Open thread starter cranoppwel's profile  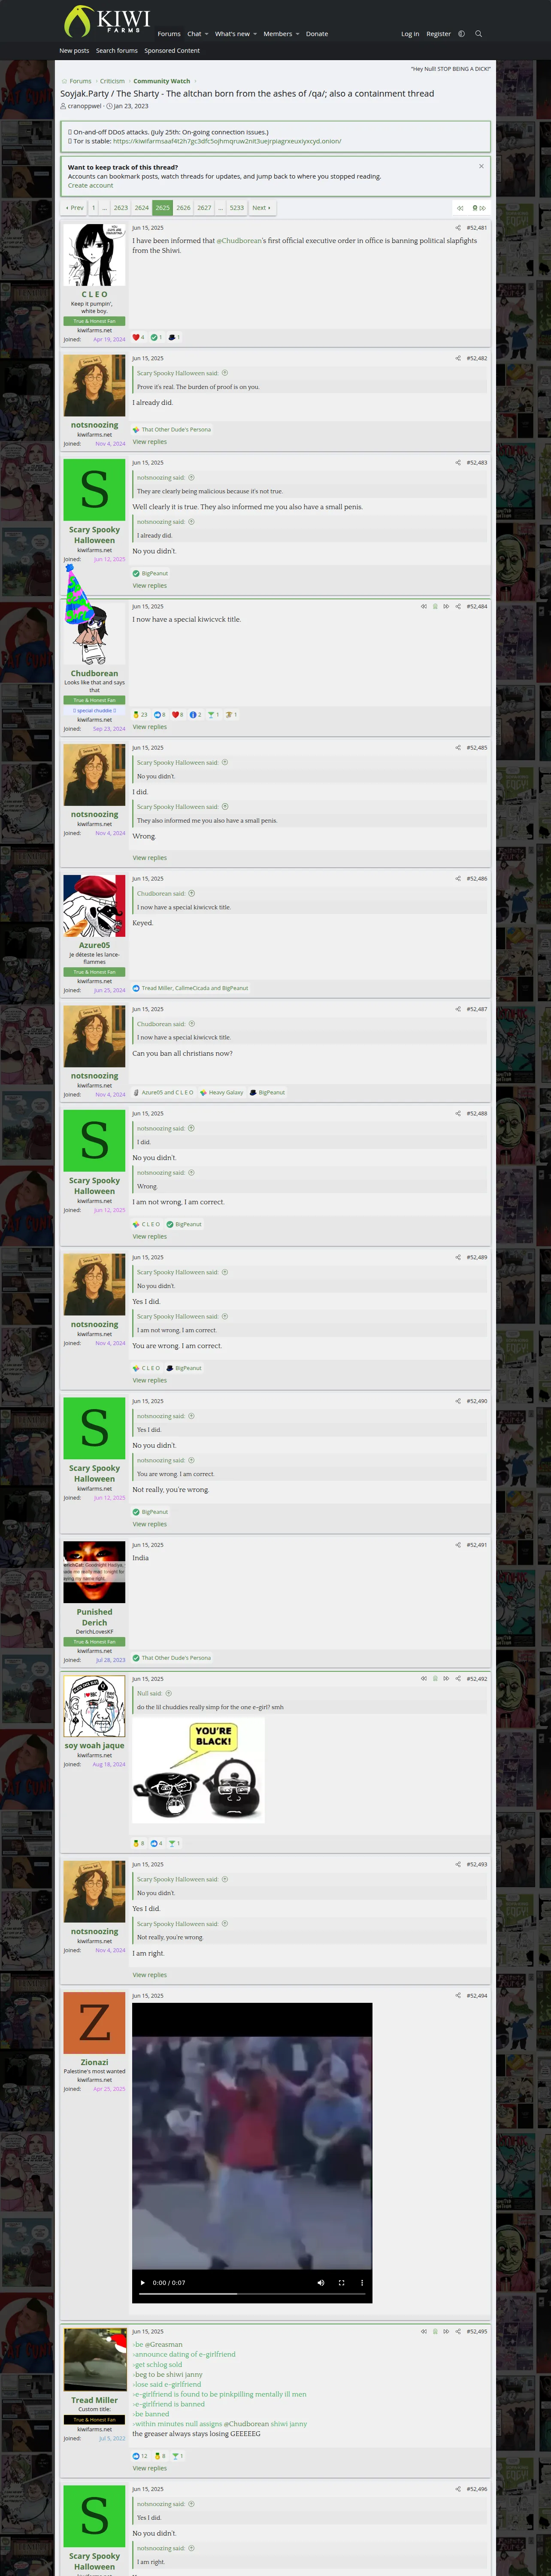tap(84, 106)
